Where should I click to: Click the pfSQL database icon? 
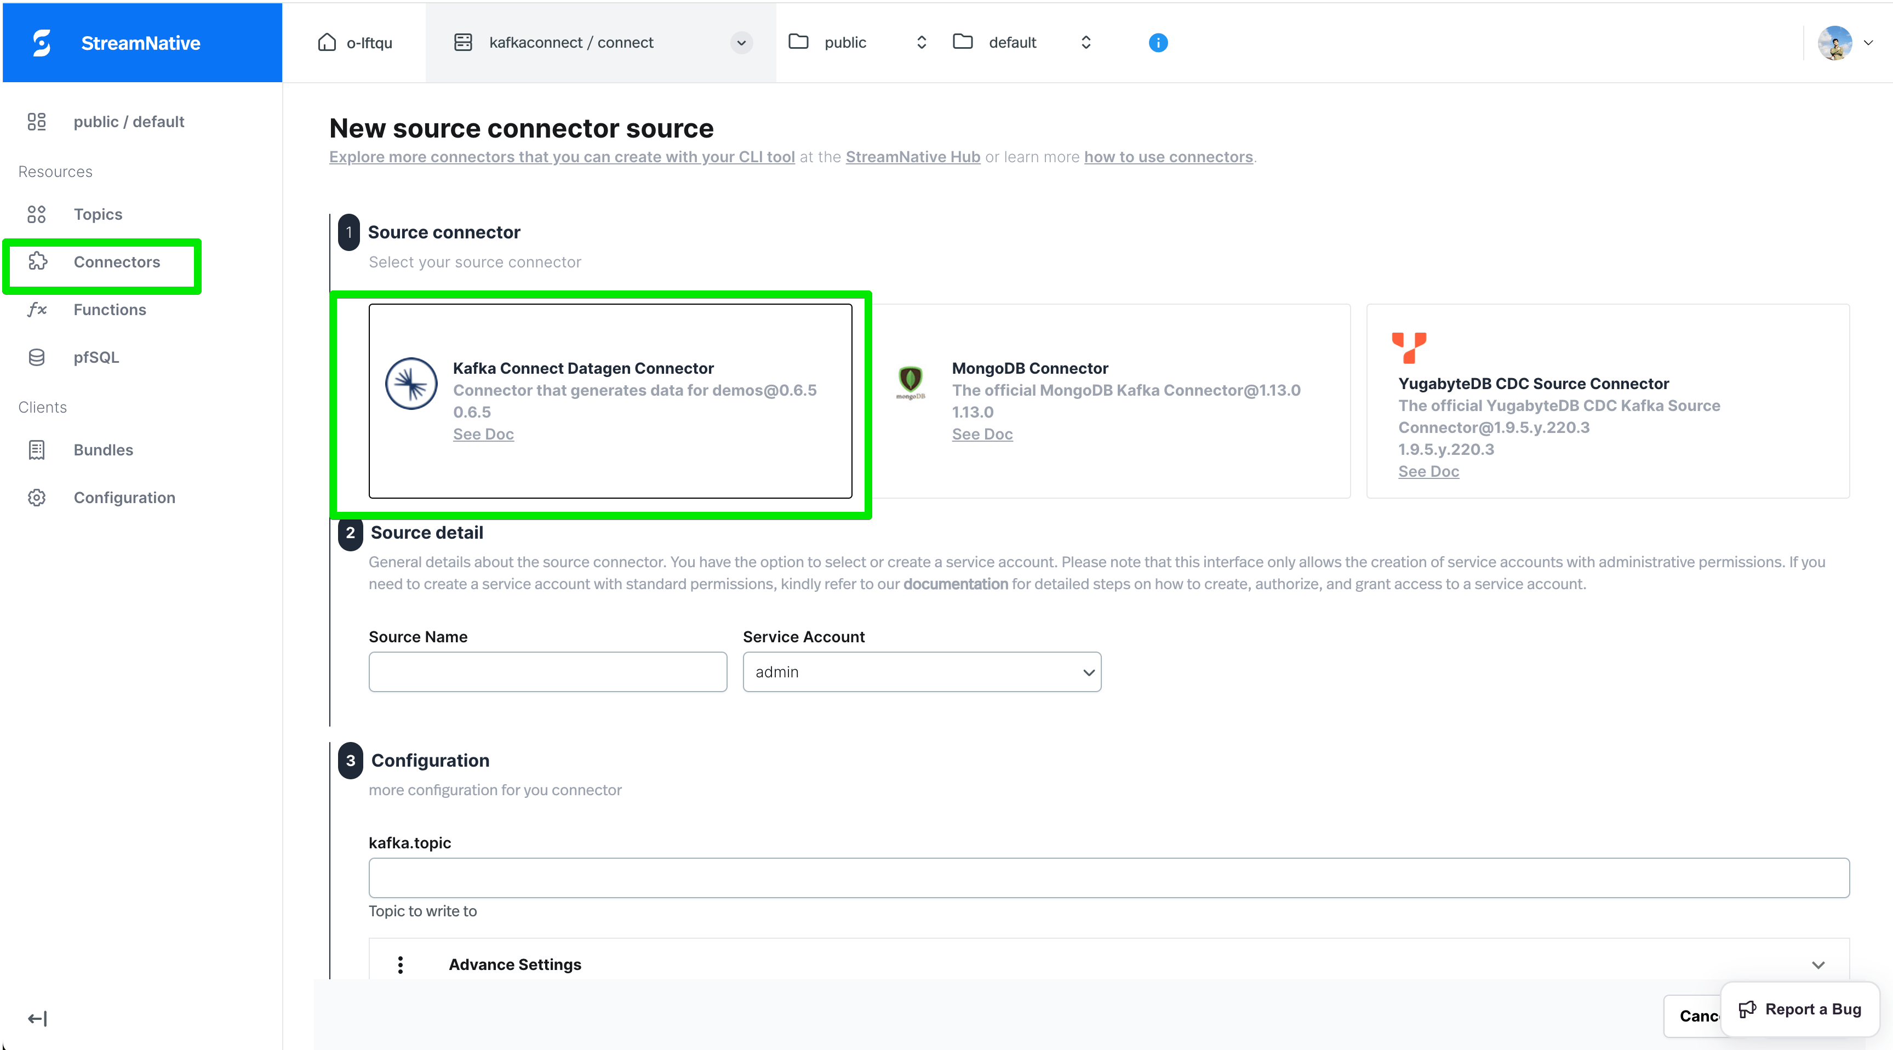point(36,357)
